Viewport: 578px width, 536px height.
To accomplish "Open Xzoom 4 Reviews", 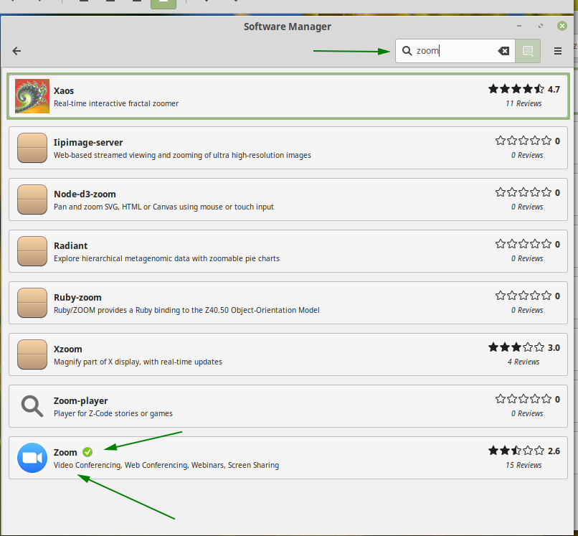I will point(523,362).
